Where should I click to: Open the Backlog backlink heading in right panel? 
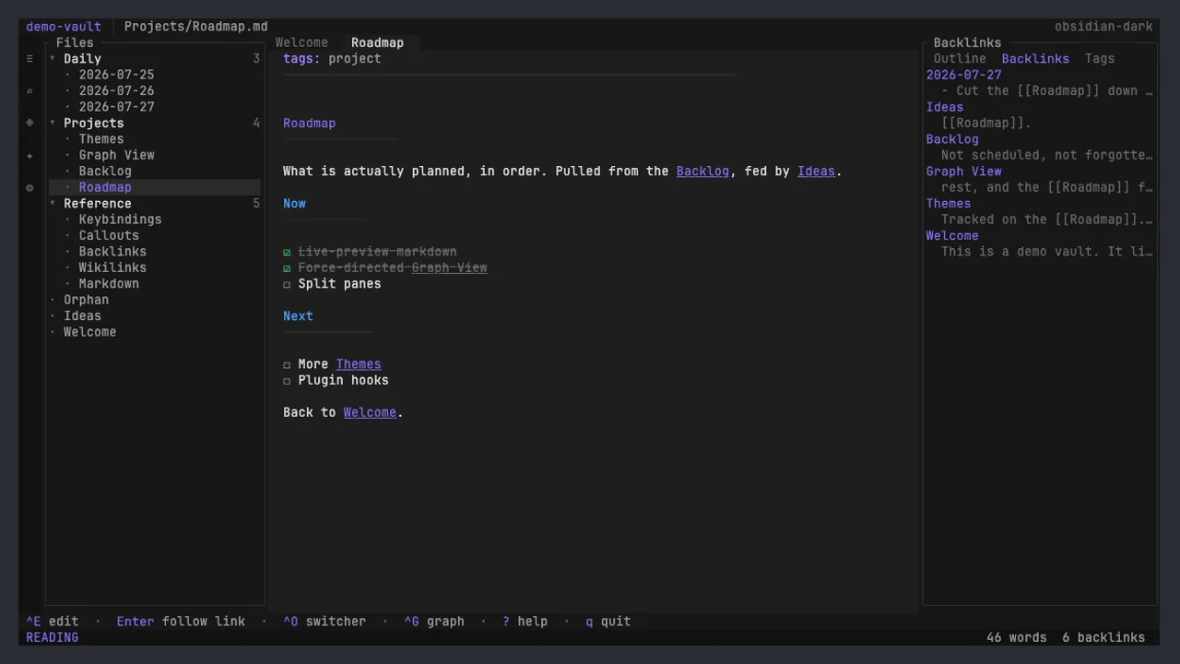[x=952, y=139]
